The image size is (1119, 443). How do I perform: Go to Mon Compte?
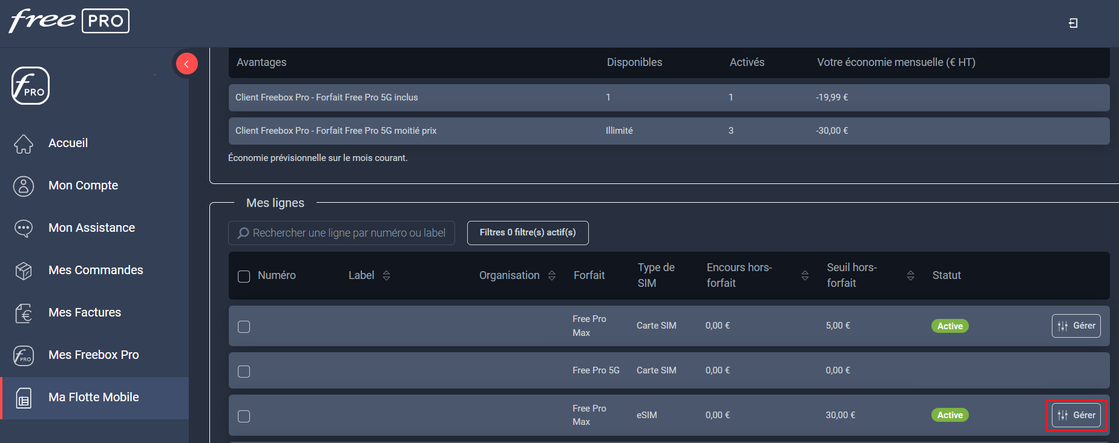tap(83, 185)
